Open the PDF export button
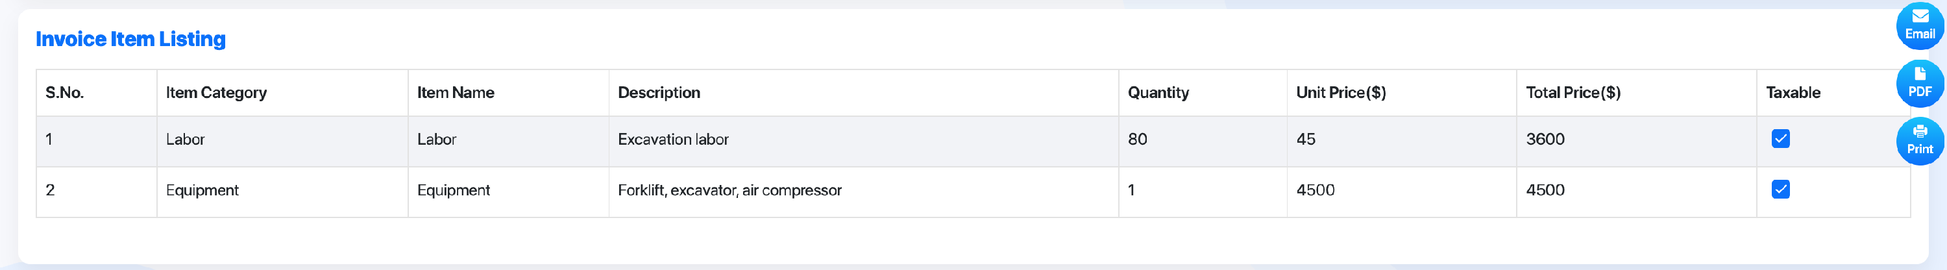The width and height of the screenshot is (1947, 270). pyautogui.click(x=1919, y=83)
